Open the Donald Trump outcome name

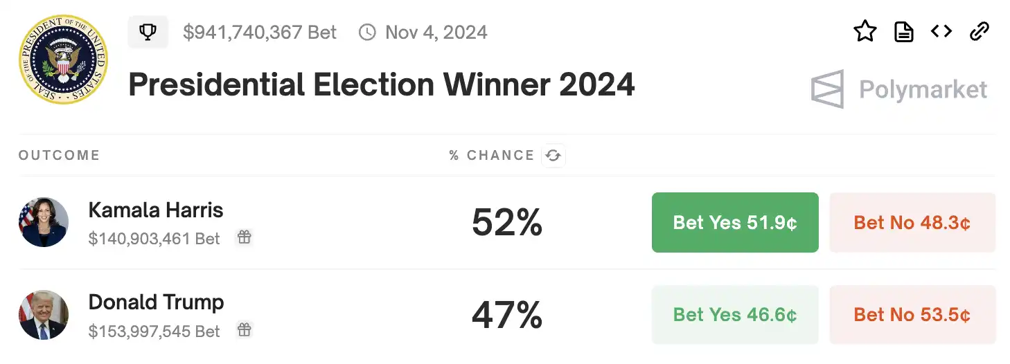click(156, 302)
